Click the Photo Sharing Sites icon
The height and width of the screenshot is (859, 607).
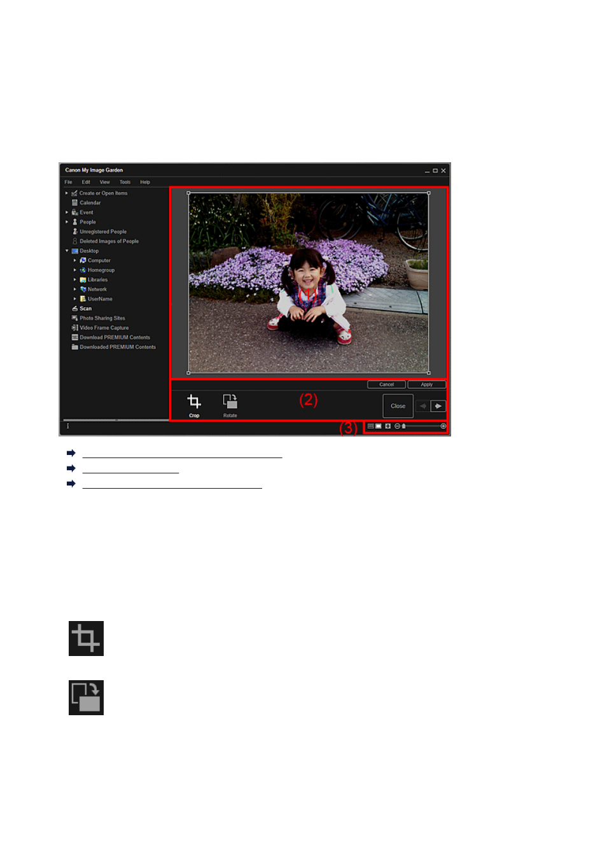(x=74, y=318)
